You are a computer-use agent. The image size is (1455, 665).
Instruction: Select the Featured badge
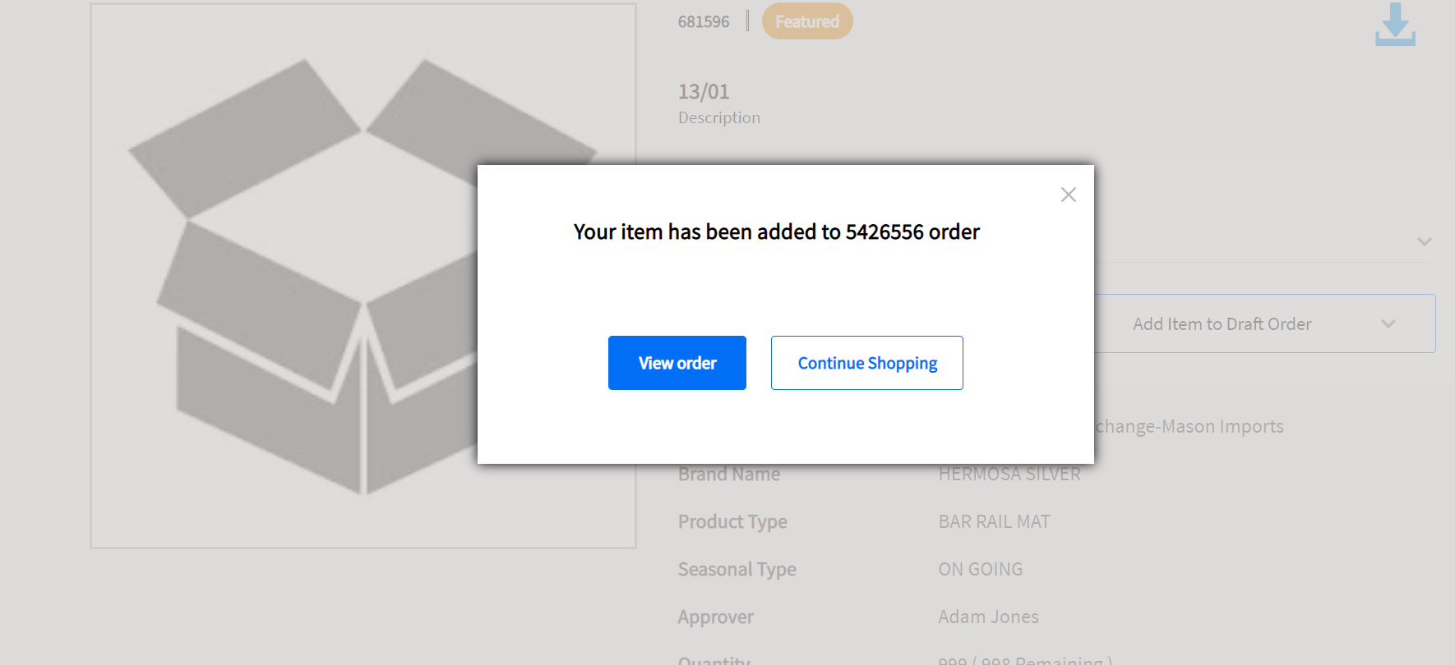coord(806,21)
